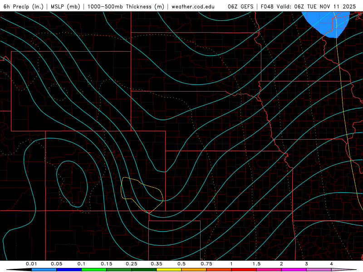Click the 'MSLP (mb)' title text
Viewport: 363px width, 272px height.
65,6
